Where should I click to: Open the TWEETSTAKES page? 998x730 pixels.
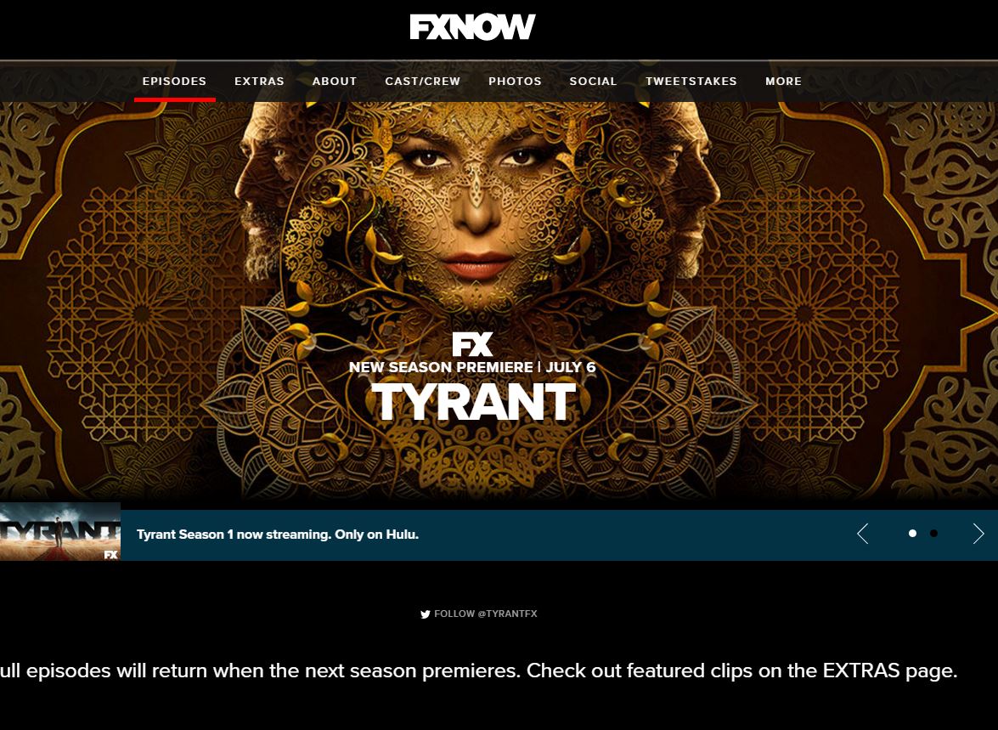pos(691,82)
